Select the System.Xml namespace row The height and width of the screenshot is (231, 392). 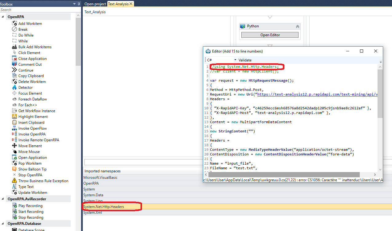[237, 213]
